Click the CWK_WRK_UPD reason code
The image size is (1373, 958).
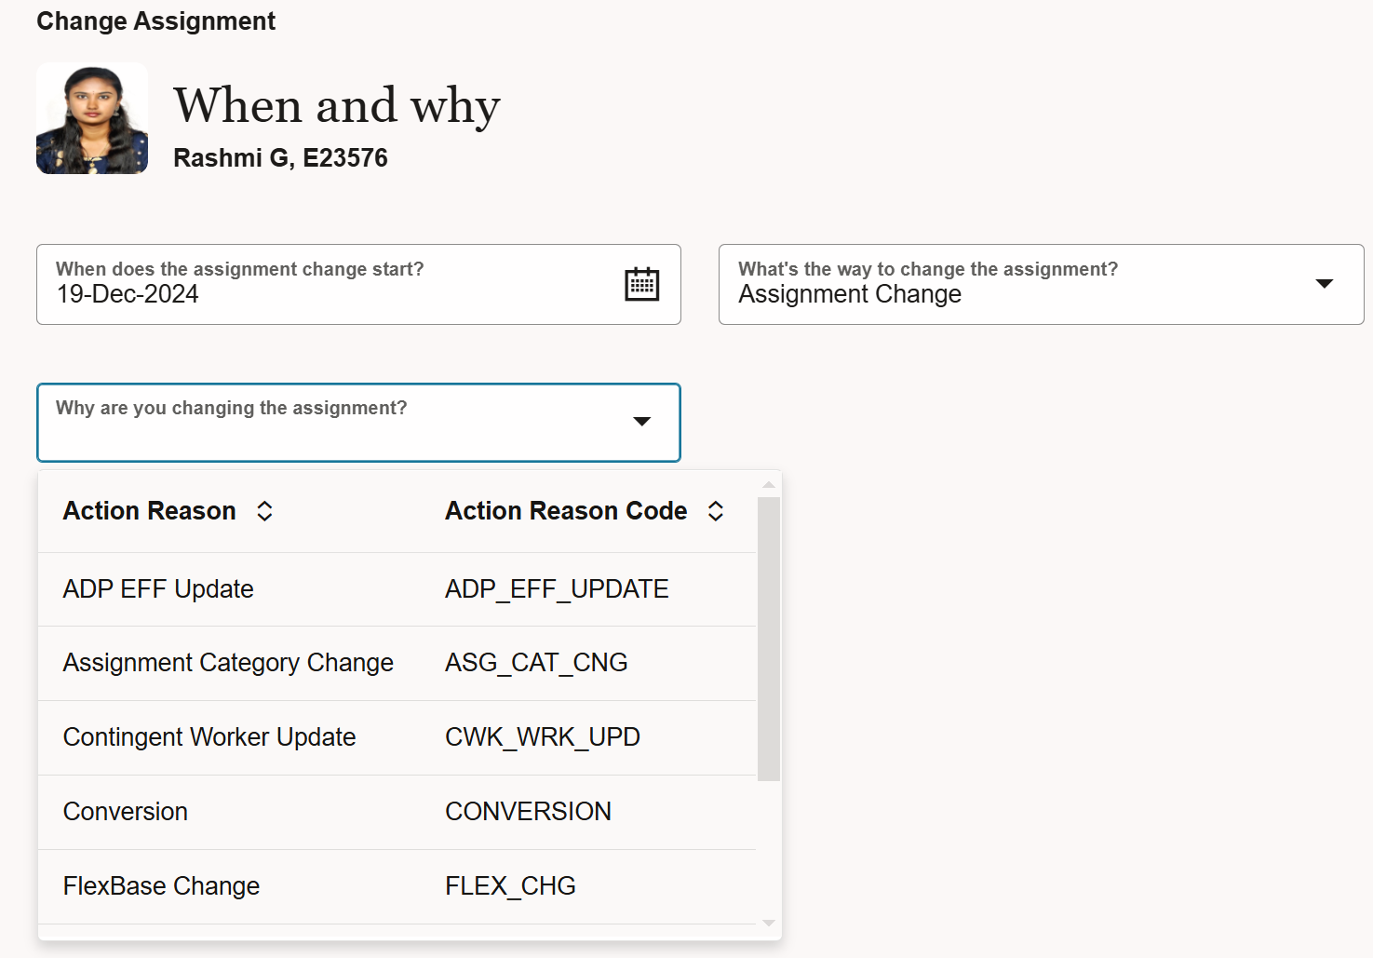point(543,737)
